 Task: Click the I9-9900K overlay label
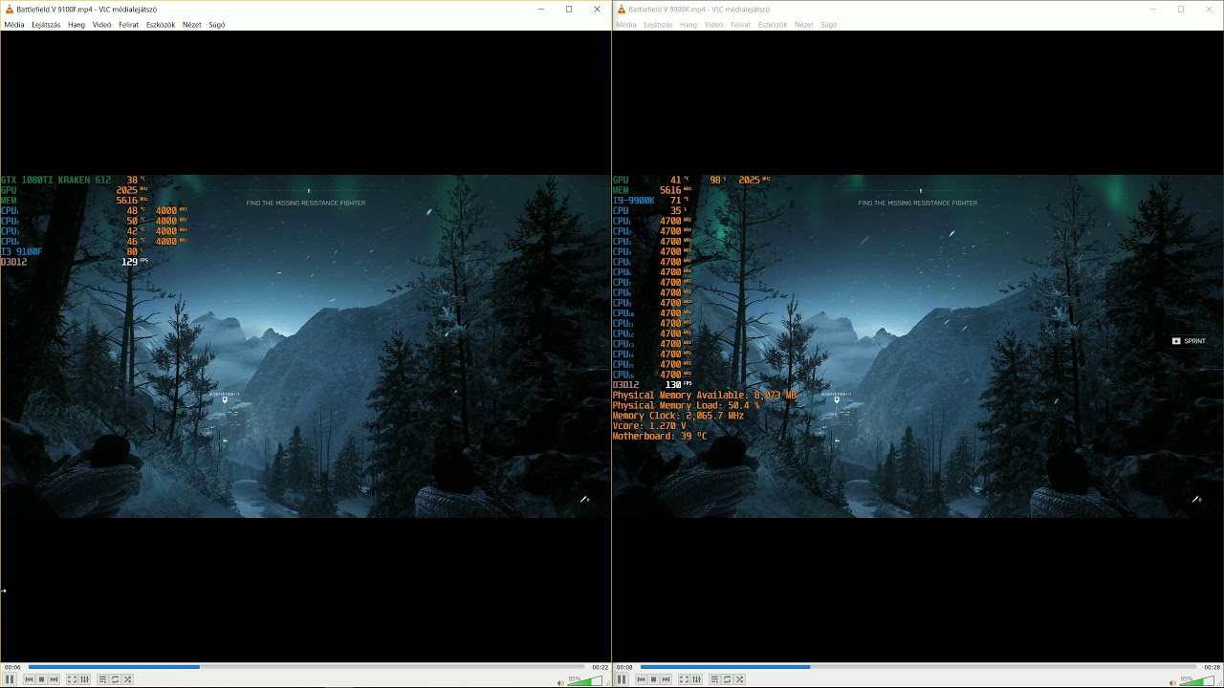coord(633,201)
